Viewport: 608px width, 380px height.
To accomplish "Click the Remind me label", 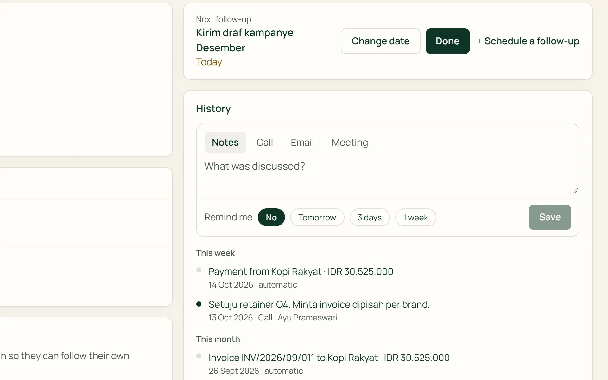I will (x=228, y=217).
